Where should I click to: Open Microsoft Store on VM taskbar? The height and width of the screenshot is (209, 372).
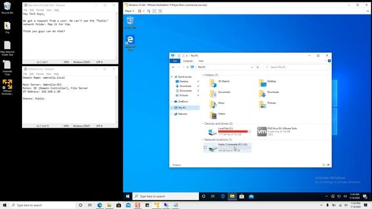pos(242,196)
